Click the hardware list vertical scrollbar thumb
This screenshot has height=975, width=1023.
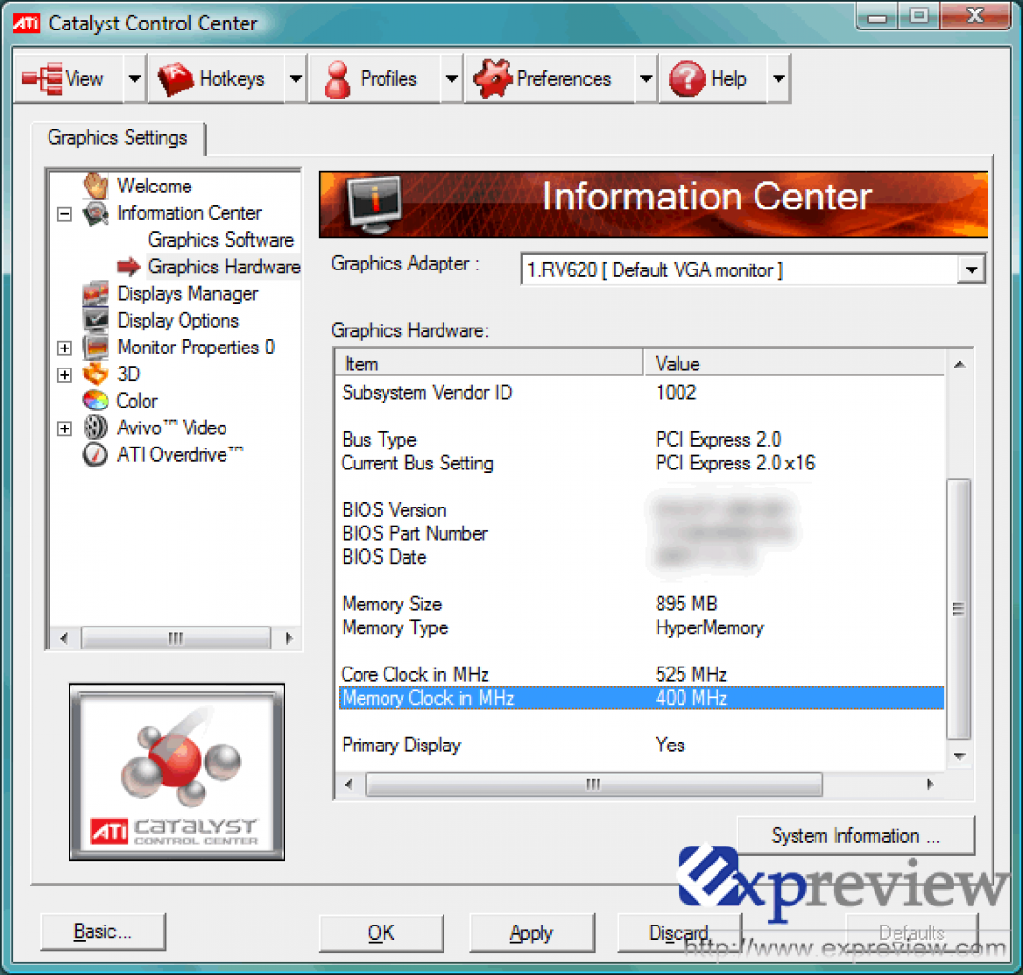957,608
